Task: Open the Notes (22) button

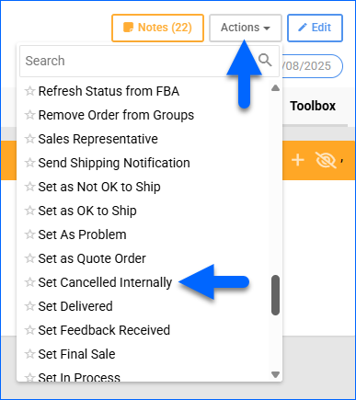Action: pos(157,28)
